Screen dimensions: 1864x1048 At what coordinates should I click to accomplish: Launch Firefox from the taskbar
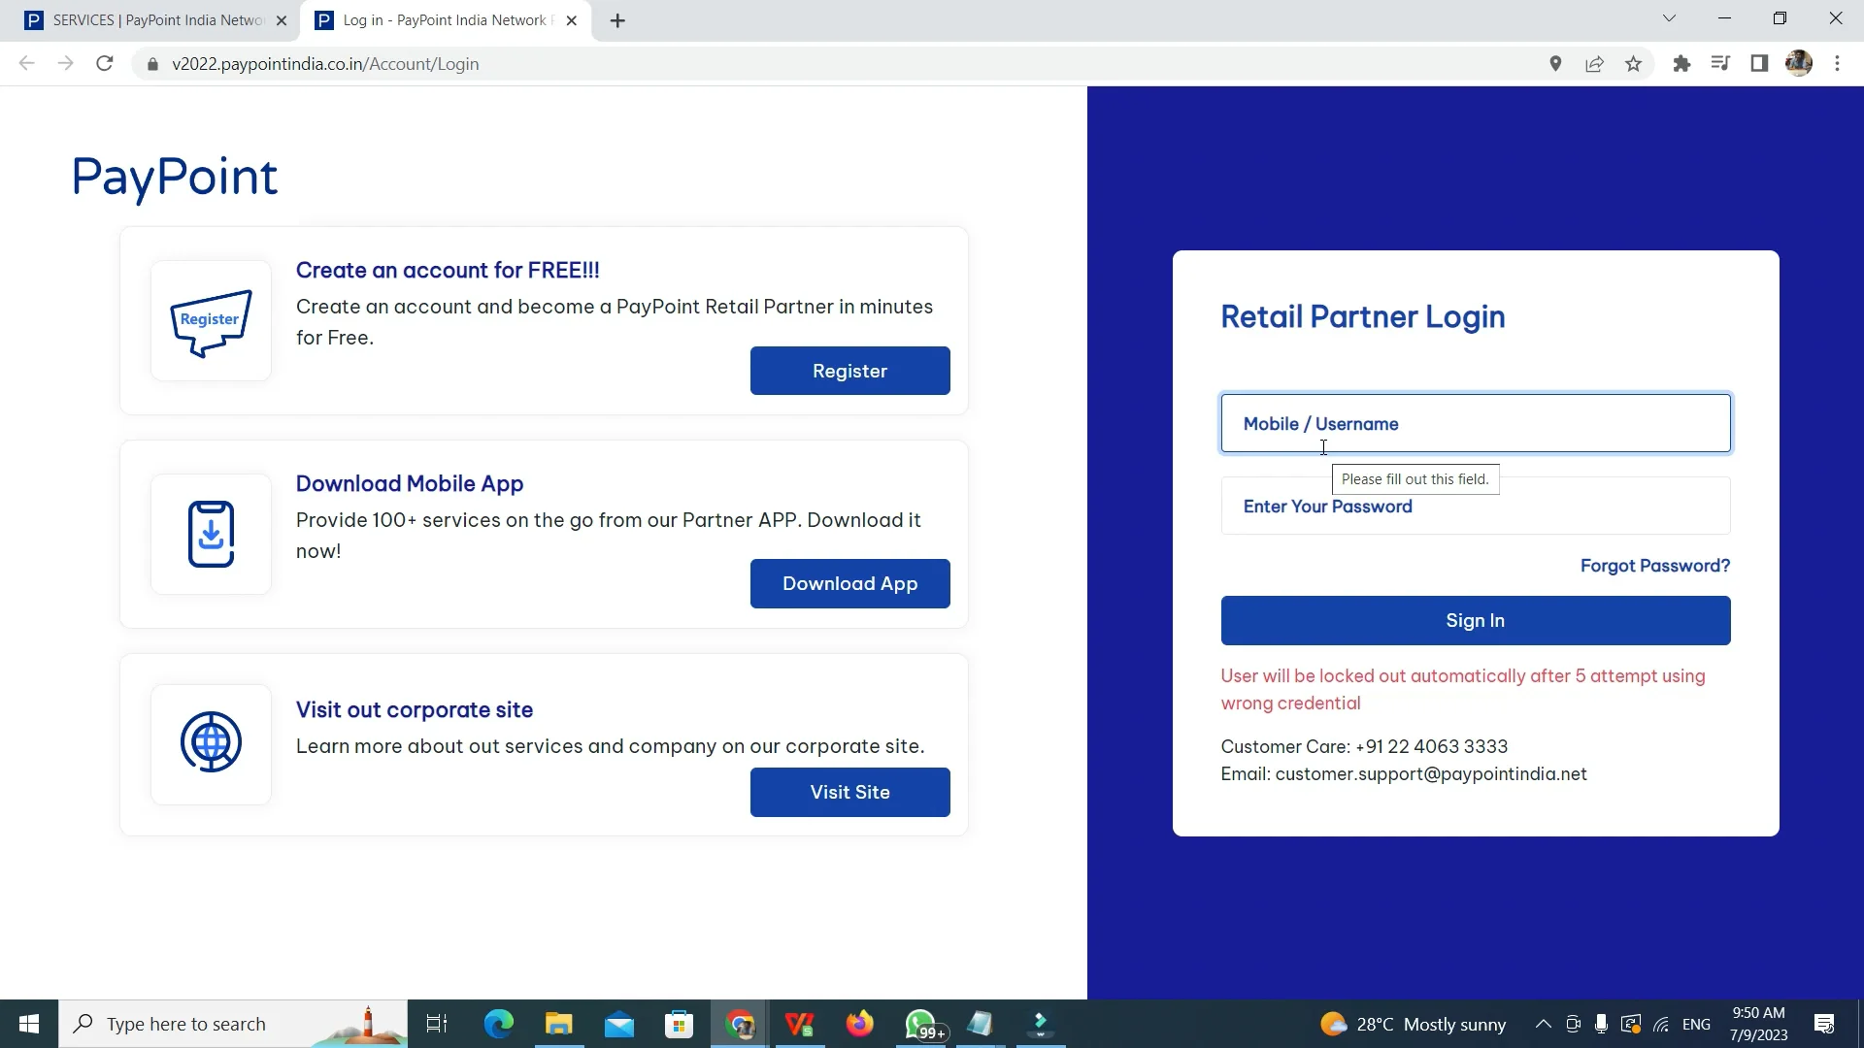point(860,1024)
